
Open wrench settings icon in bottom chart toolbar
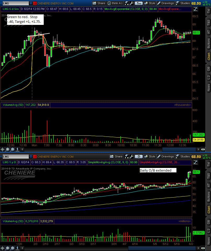tap(131, 157)
